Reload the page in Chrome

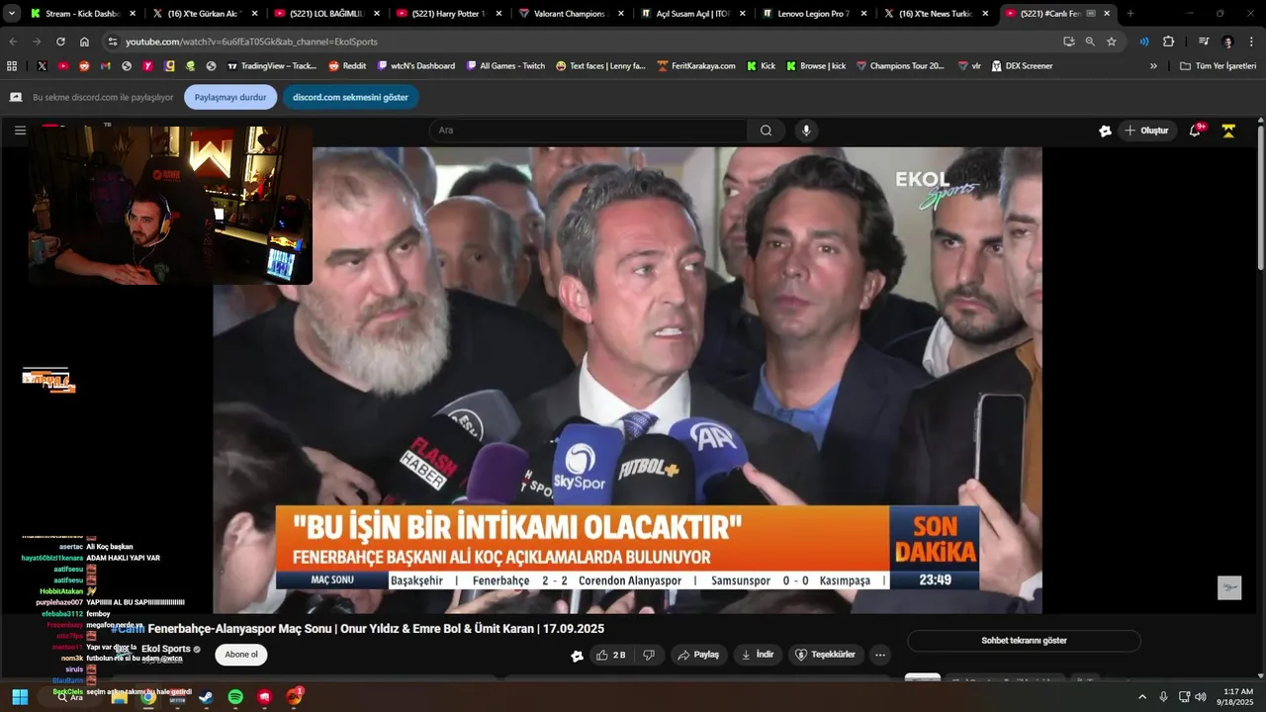tap(60, 42)
